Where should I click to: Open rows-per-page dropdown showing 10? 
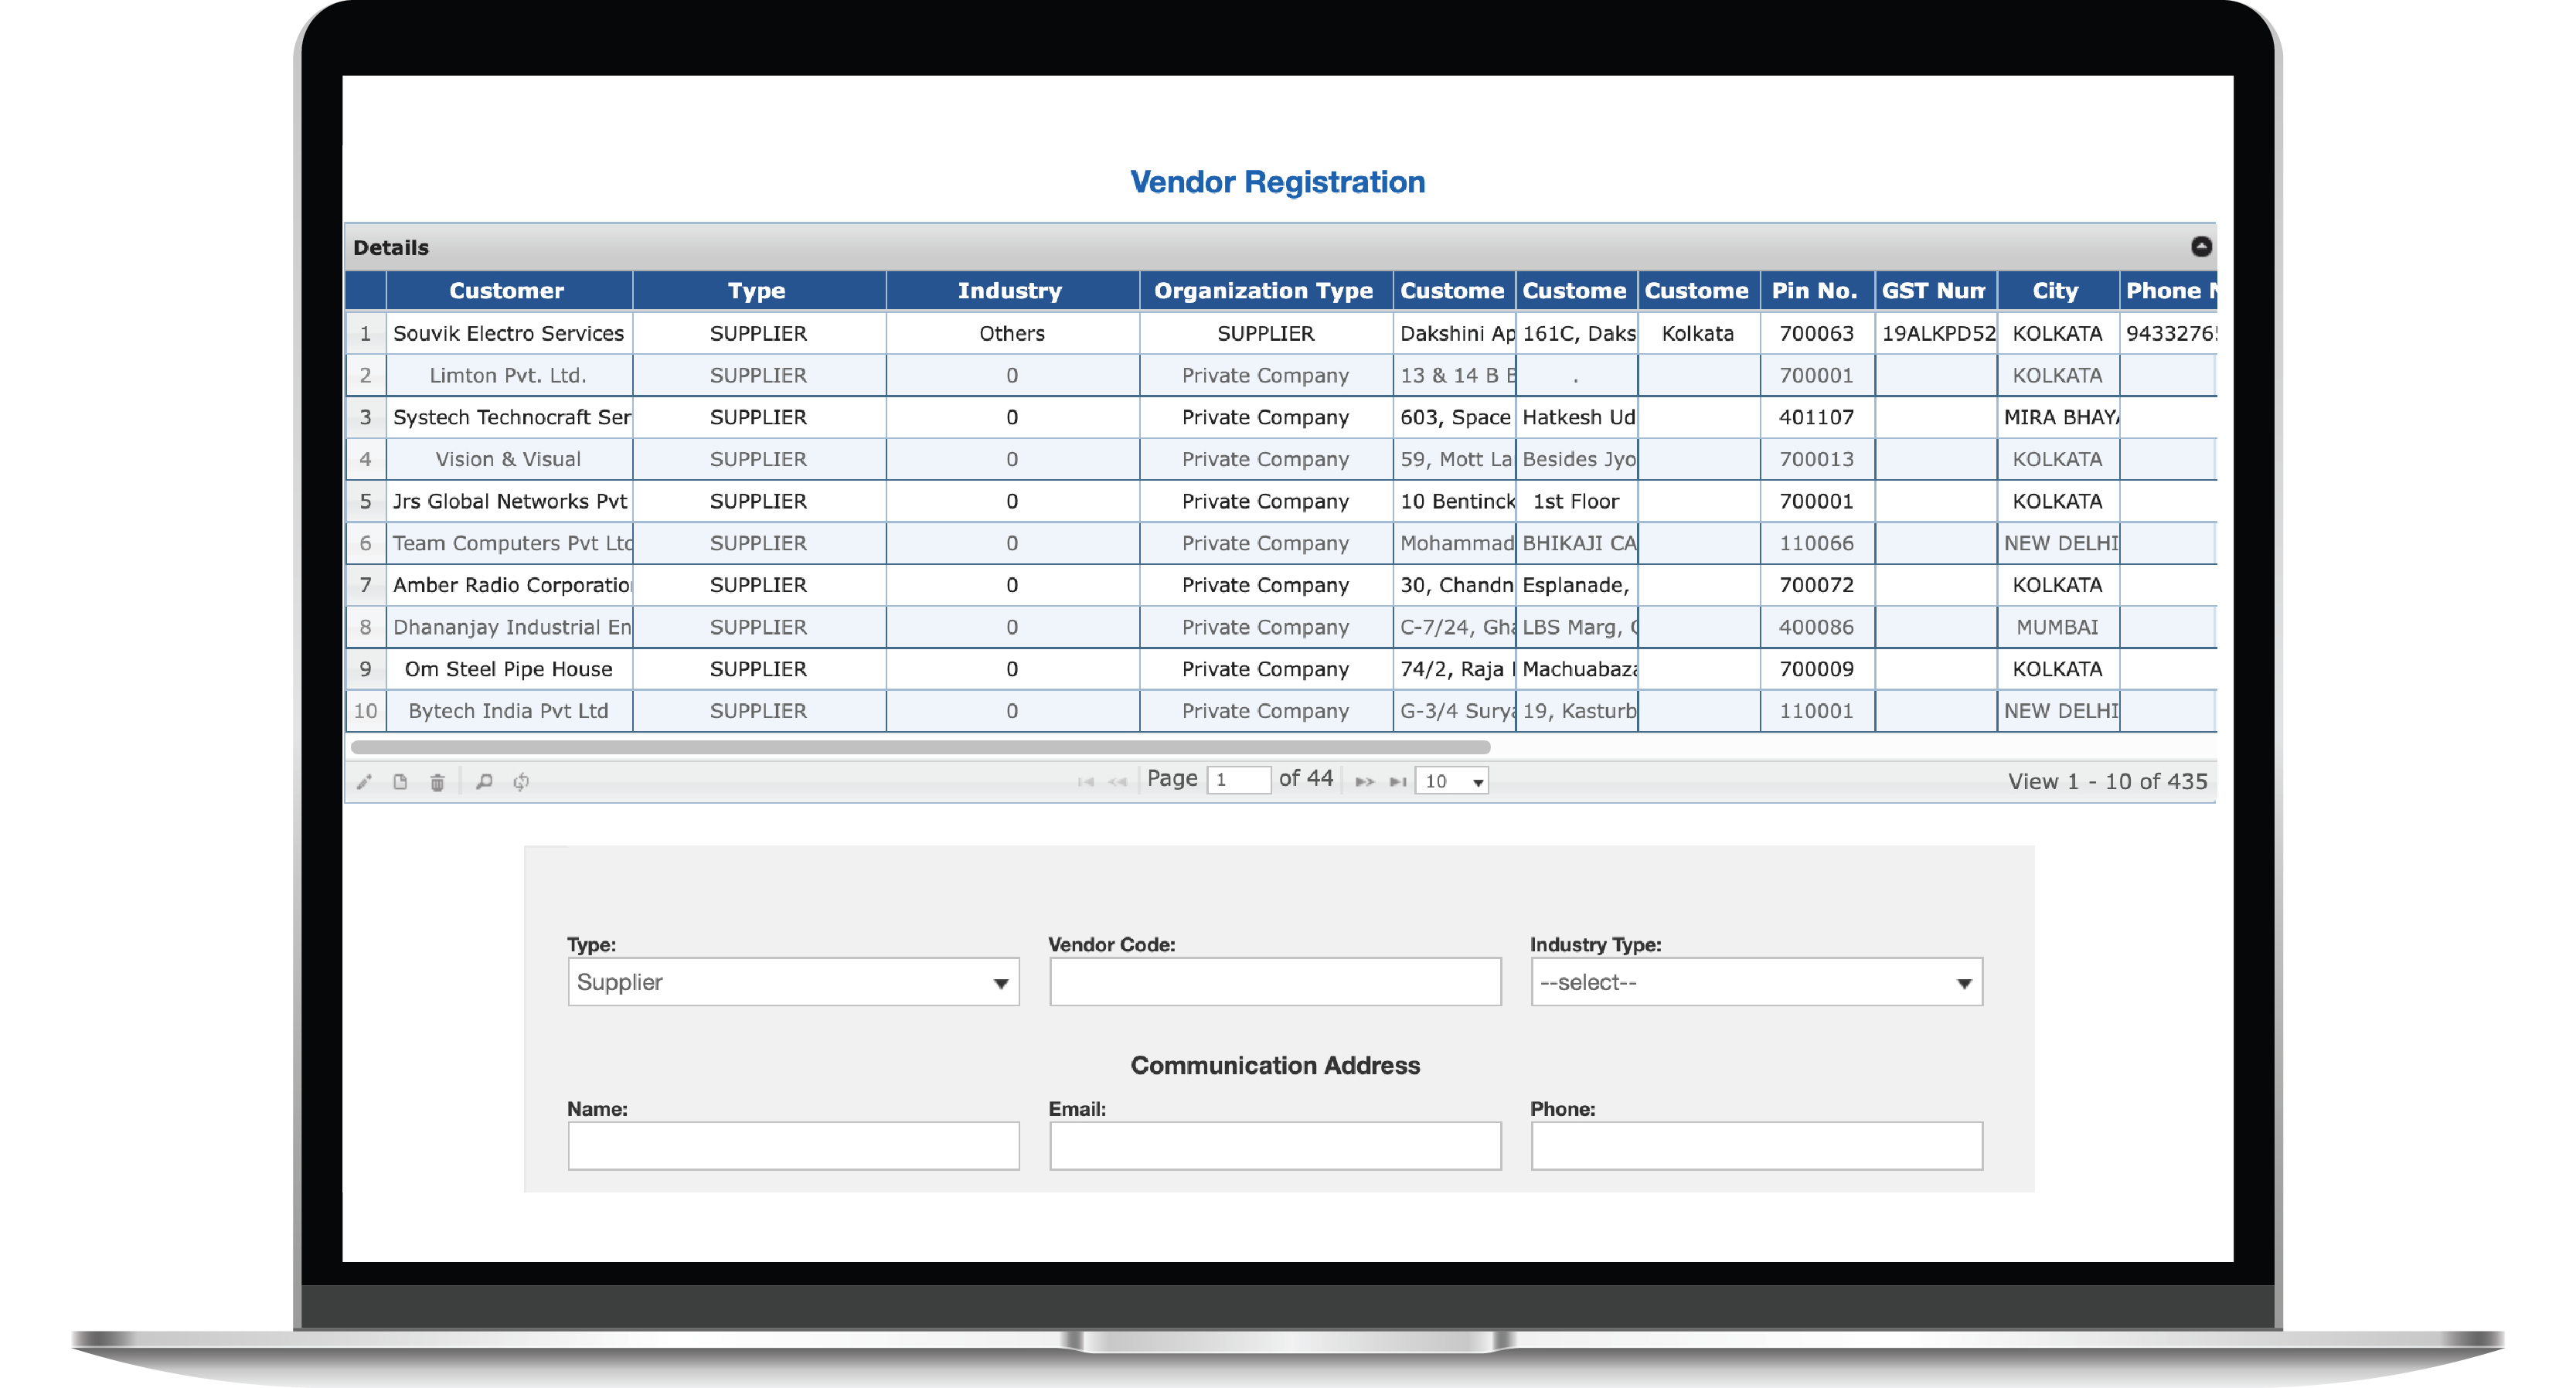tap(1452, 782)
